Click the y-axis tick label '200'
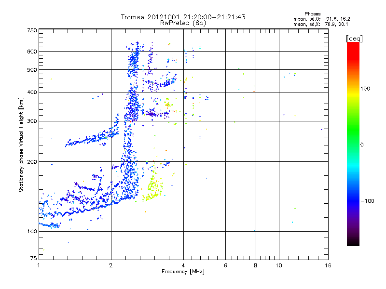386x289 pixels. tap(32, 162)
